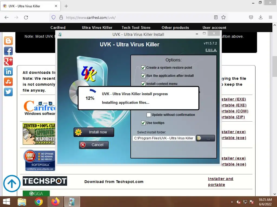The image size is (277, 207).
Task: Click the muted volume tray icon
Action: 239,202
